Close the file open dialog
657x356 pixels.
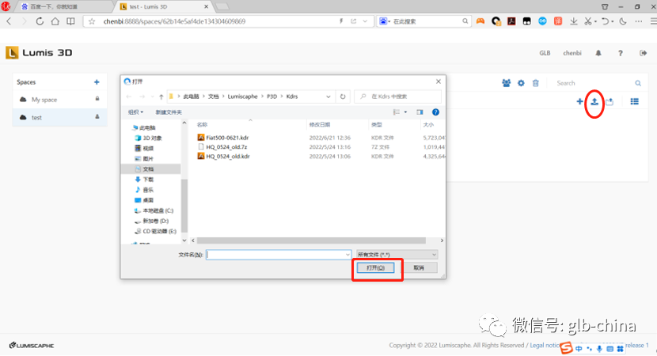[x=439, y=81]
